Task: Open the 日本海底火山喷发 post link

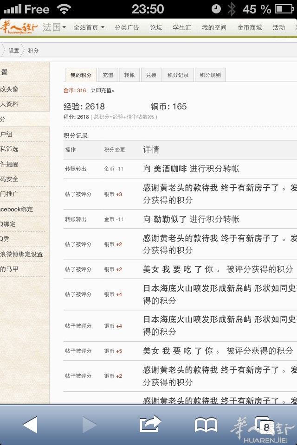Action: pyautogui.click(x=218, y=288)
